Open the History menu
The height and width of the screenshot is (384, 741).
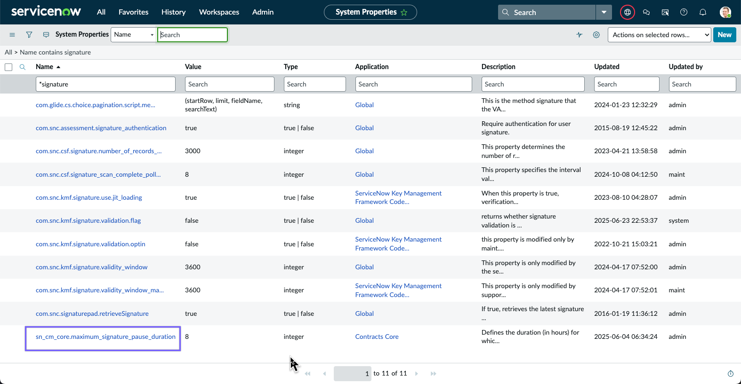(174, 12)
